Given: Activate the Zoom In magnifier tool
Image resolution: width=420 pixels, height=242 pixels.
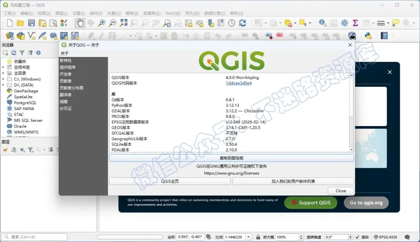Looking at the screenshot, I should click(x=101, y=23).
